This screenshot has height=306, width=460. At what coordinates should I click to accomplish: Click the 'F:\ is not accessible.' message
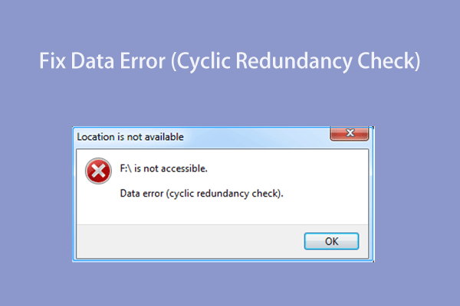click(x=164, y=168)
